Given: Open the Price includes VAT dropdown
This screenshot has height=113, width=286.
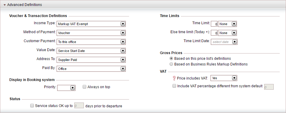Looking at the screenshot, I should [x=224, y=78].
